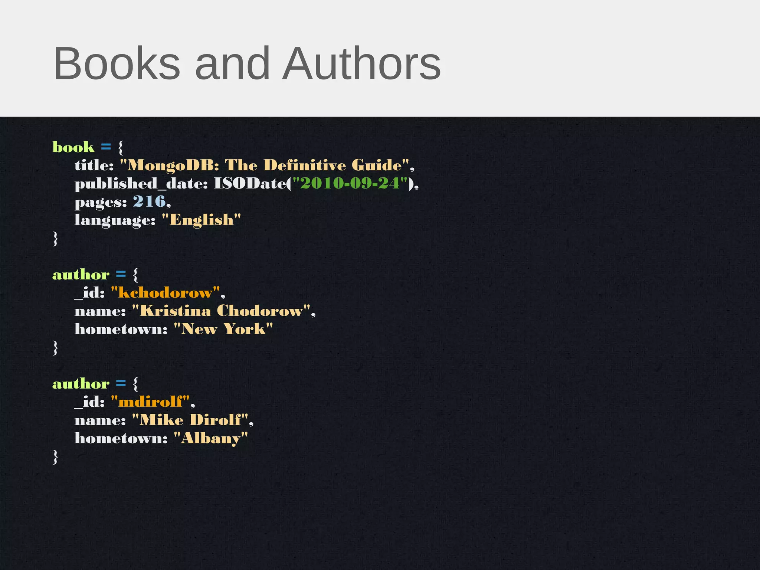This screenshot has width=760, height=570.
Task: Click the second 'author' variable name
Action: point(81,384)
